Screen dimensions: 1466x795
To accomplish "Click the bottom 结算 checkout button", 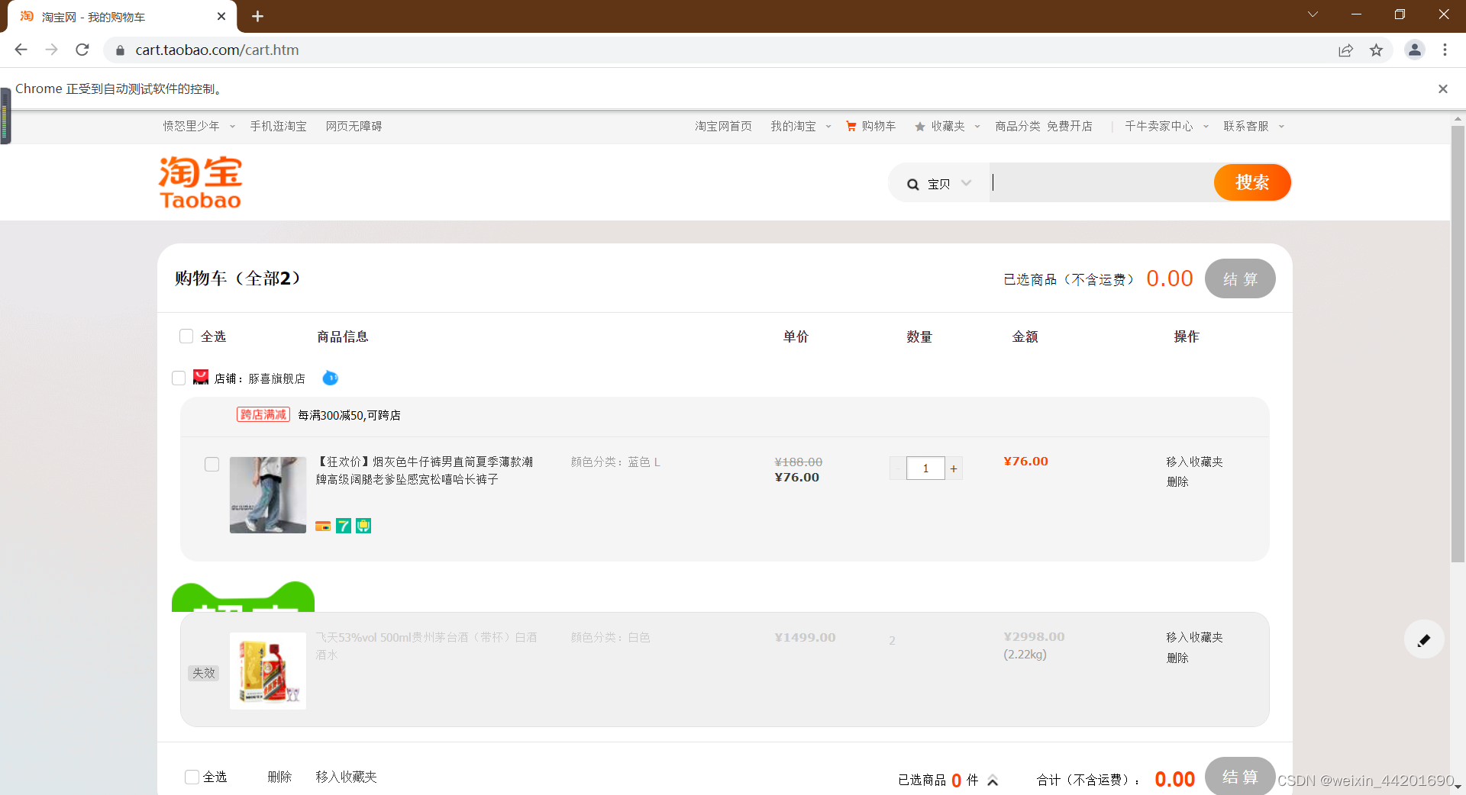I will 1240,777.
